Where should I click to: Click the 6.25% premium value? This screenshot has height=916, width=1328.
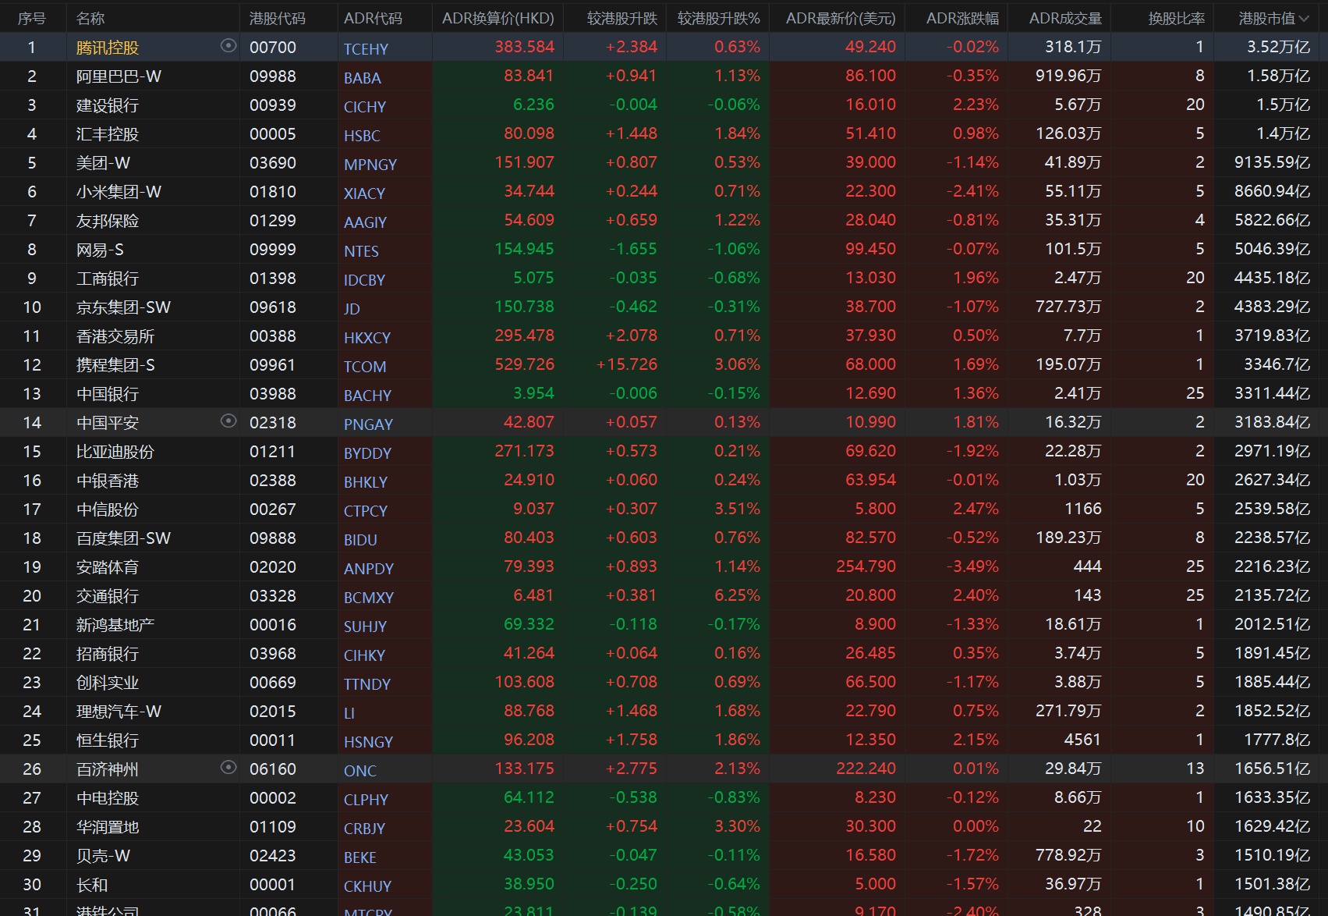(737, 595)
